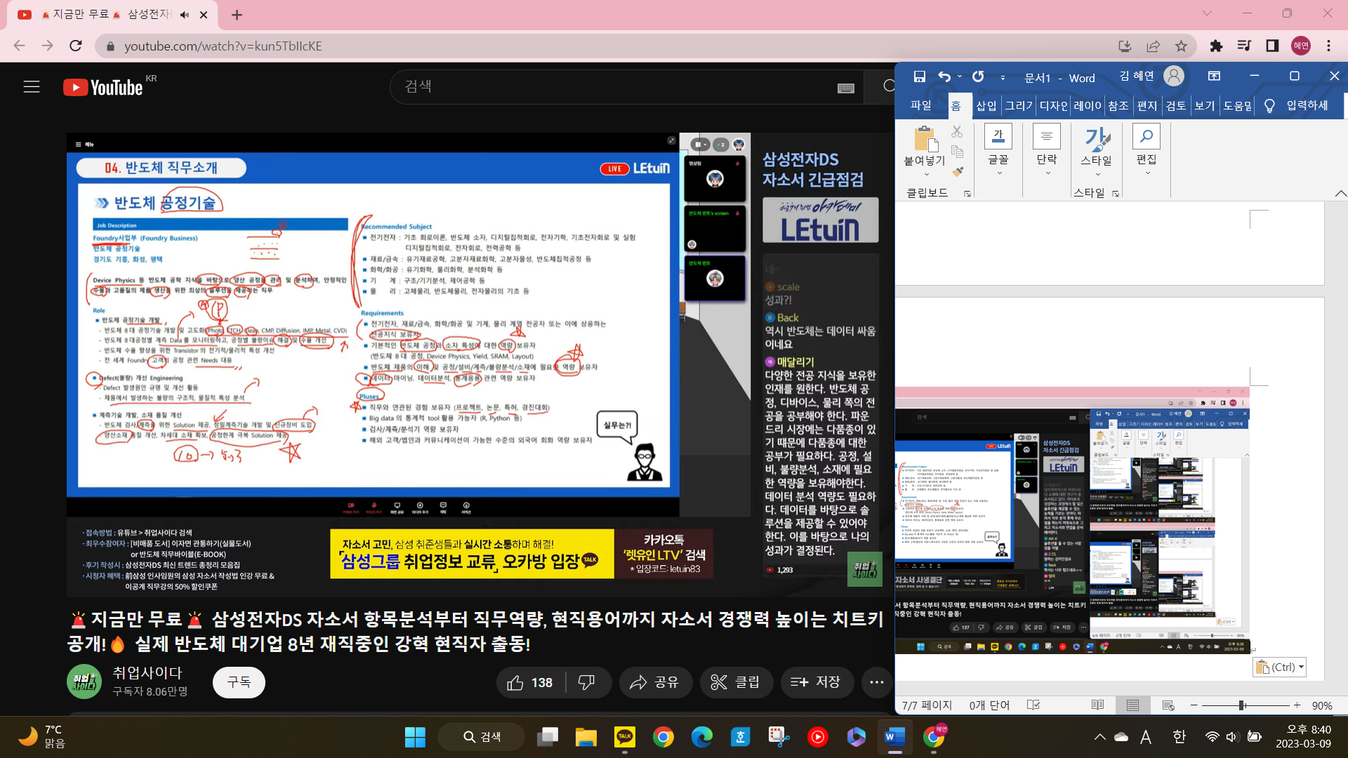Screen dimensions: 1348x758
Task: Open the File (파일) menu in Word
Action: point(920,105)
